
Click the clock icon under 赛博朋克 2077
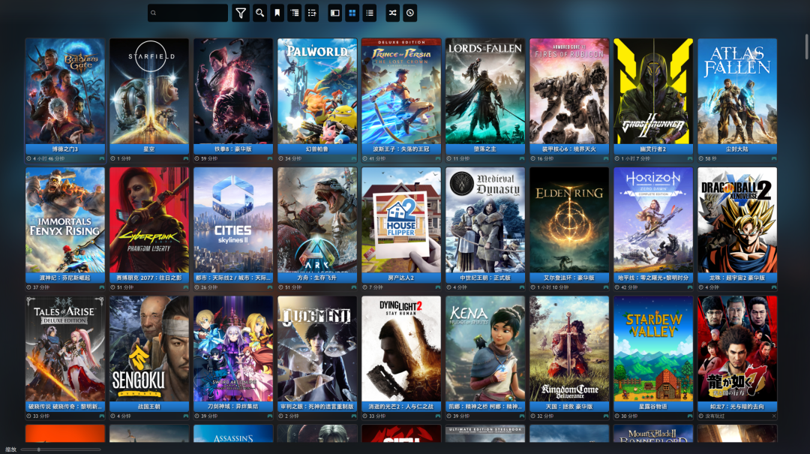pos(112,287)
